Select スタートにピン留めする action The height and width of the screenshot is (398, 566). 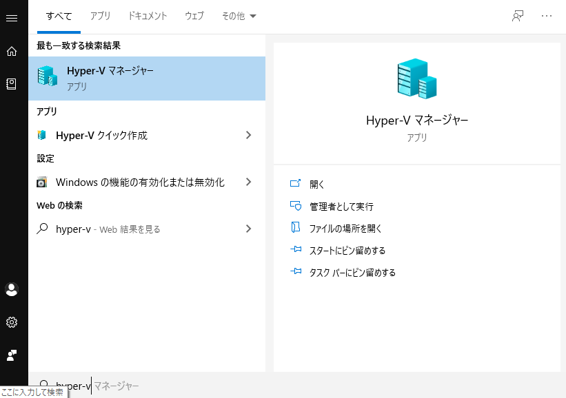347,251
